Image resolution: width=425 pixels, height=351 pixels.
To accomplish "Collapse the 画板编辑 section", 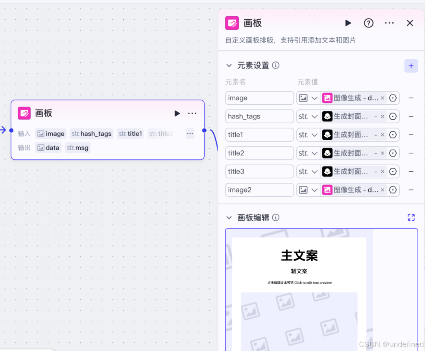I will pyautogui.click(x=229, y=218).
